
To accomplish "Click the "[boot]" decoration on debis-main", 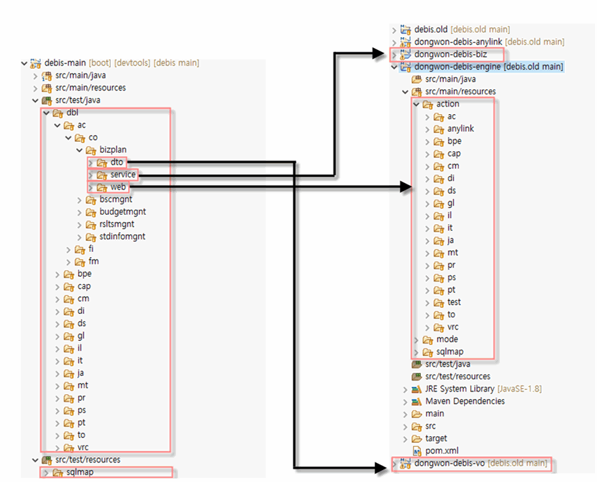I will point(100,63).
